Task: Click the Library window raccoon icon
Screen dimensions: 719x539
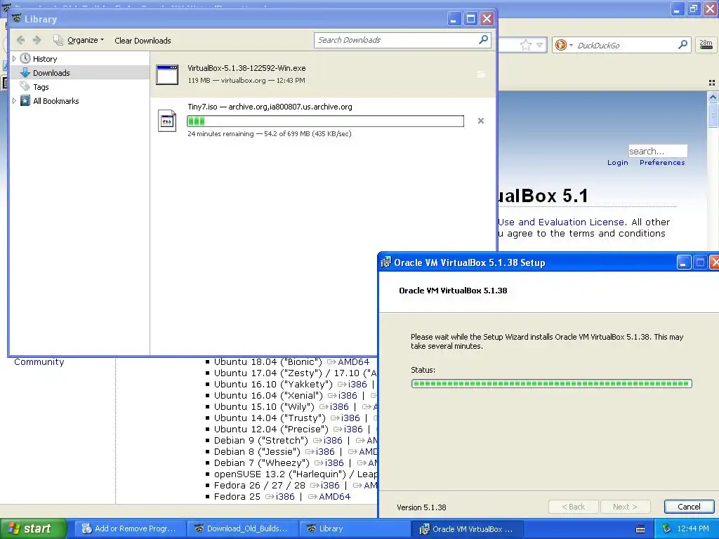Action: [x=17, y=18]
